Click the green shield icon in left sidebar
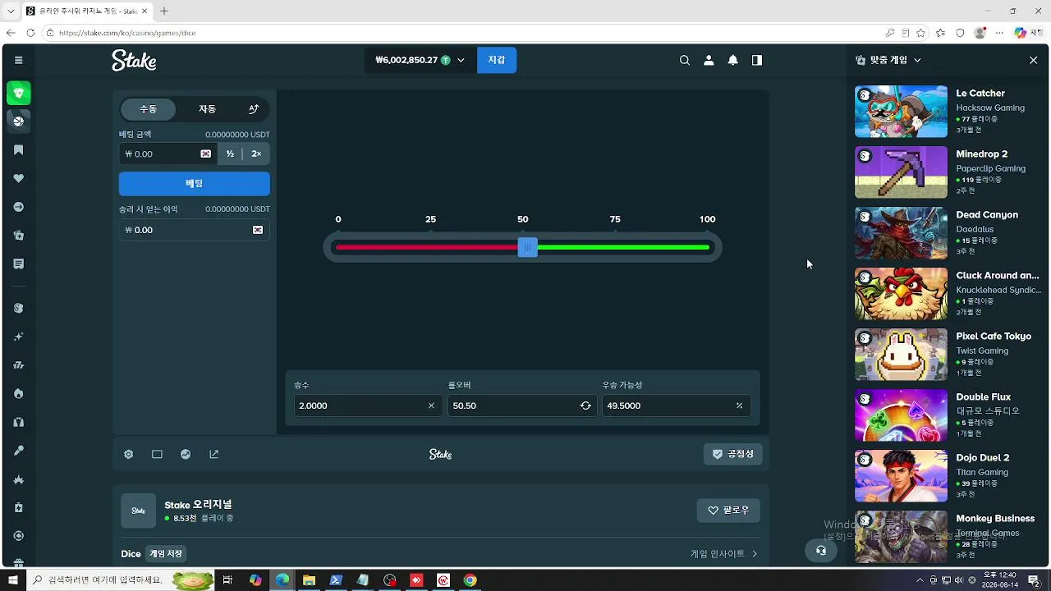This screenshot has height=591, width=1051. pyautogui.click(x=18, y=93)
